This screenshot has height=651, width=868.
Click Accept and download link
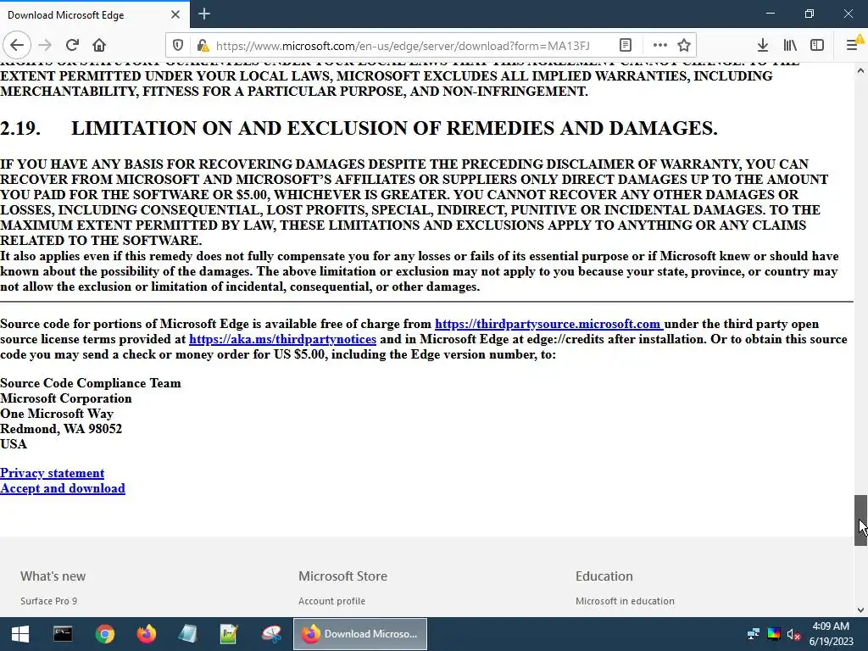click(63, 488)
